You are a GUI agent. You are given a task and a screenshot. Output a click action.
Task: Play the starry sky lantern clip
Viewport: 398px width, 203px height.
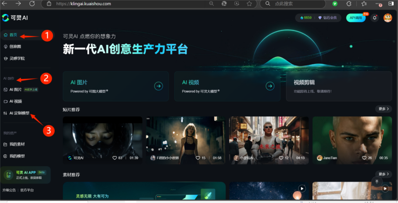302,189
